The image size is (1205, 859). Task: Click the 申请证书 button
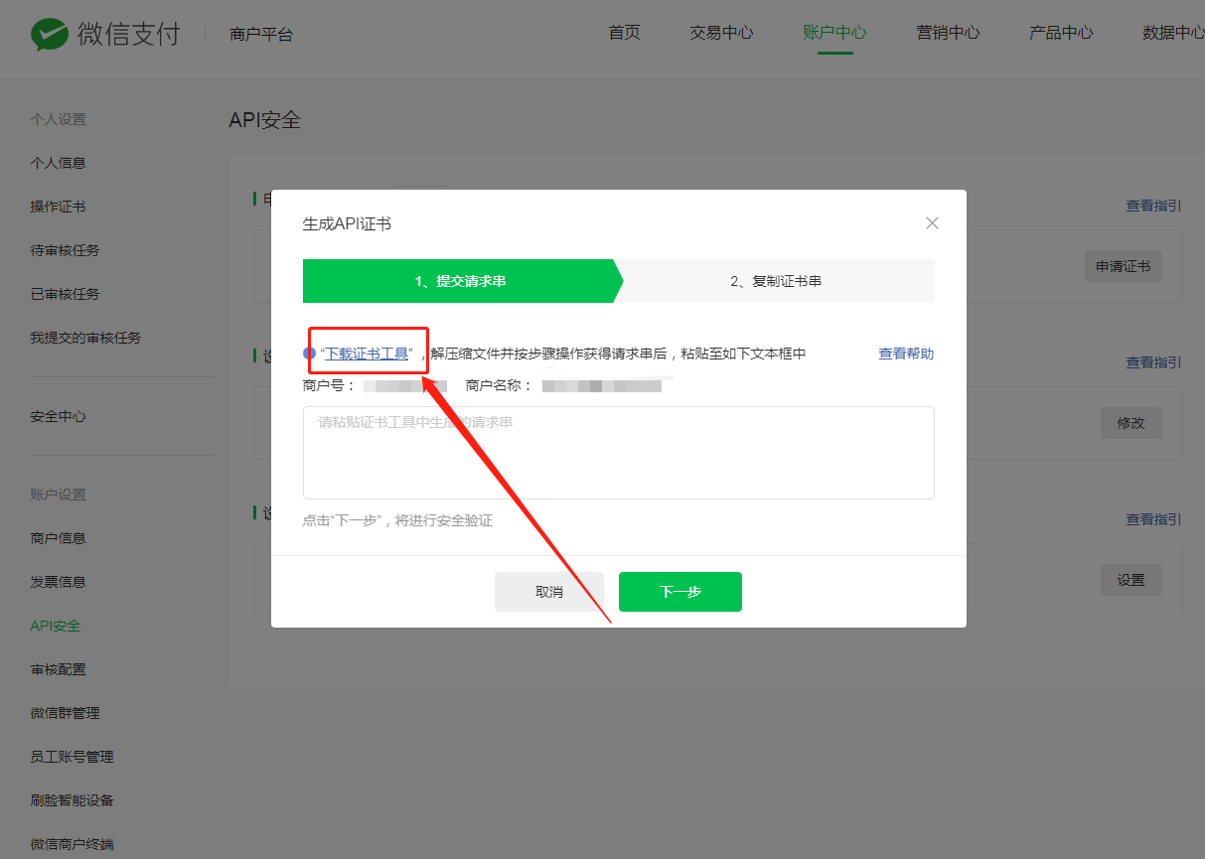(x=1123, y=266)
